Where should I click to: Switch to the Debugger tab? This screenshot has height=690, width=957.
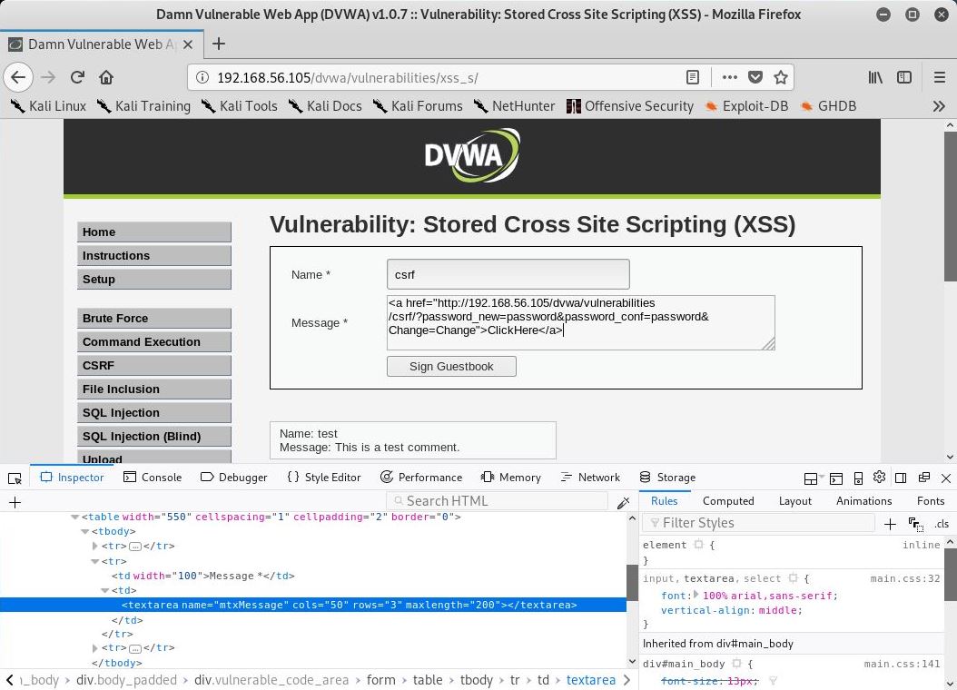pyautogui.click(x=233, y=477)
